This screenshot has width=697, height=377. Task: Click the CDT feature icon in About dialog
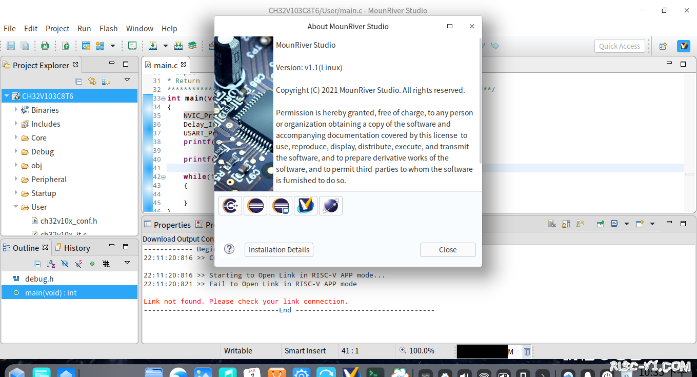[x=230, y=206]
